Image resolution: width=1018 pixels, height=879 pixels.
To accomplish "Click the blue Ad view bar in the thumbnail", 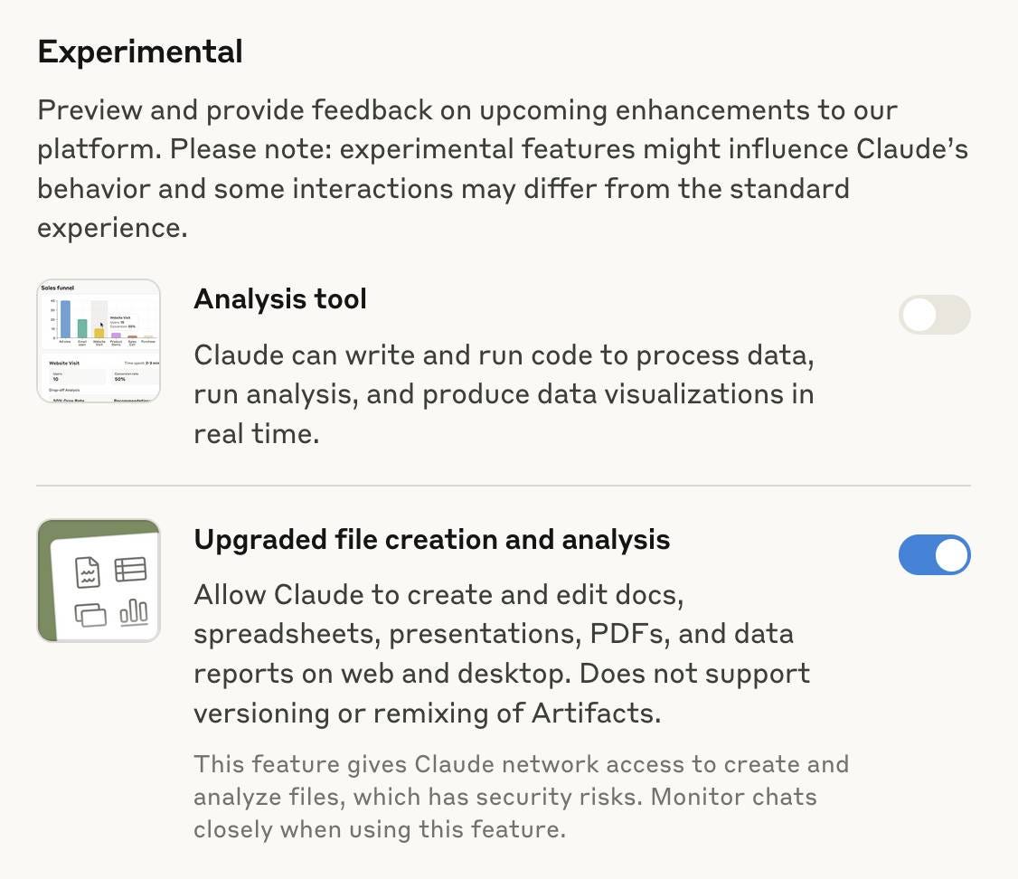I will (65, 318).
